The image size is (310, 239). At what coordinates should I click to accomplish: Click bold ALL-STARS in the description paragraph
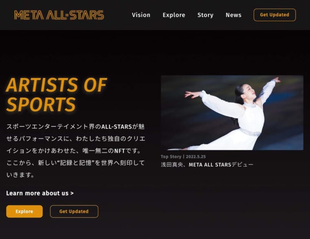[116, 126]
